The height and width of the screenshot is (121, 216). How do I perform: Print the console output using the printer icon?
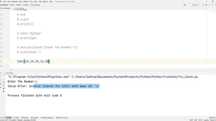(x=4, y=88)
